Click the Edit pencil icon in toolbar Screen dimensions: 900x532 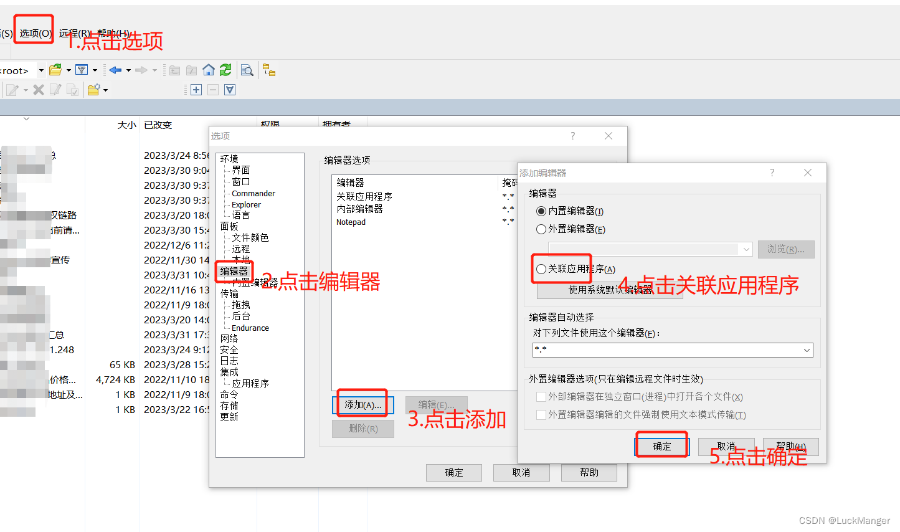point(12,90)
